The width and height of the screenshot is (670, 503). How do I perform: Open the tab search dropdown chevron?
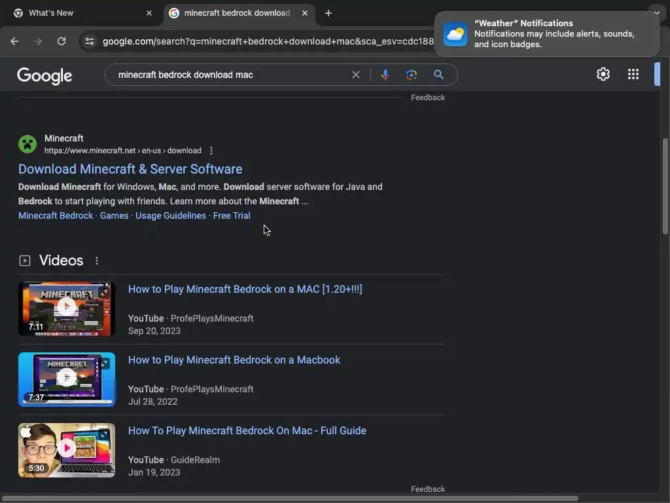coord(657,13)
